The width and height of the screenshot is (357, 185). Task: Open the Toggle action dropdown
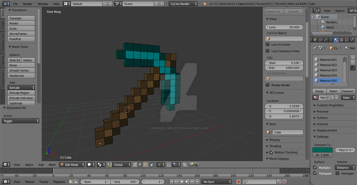[21, 121]
